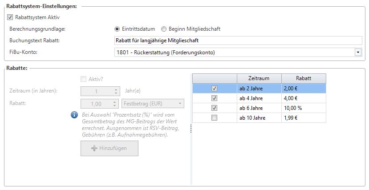Screen dimensions: 369x190
Task: Click the vertical splitter grip between panels
Action: [x=191, y=129]
